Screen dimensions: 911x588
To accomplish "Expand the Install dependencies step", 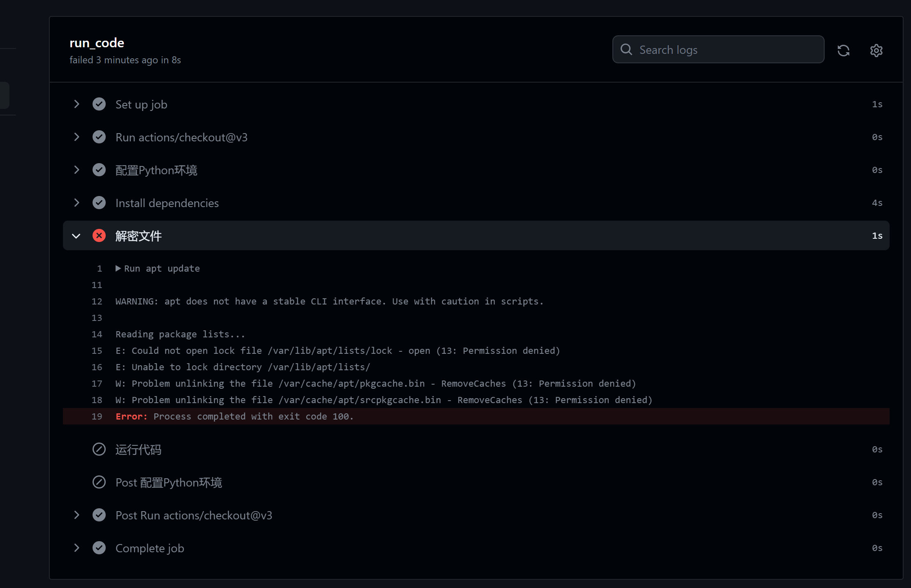I will [76, 203].
